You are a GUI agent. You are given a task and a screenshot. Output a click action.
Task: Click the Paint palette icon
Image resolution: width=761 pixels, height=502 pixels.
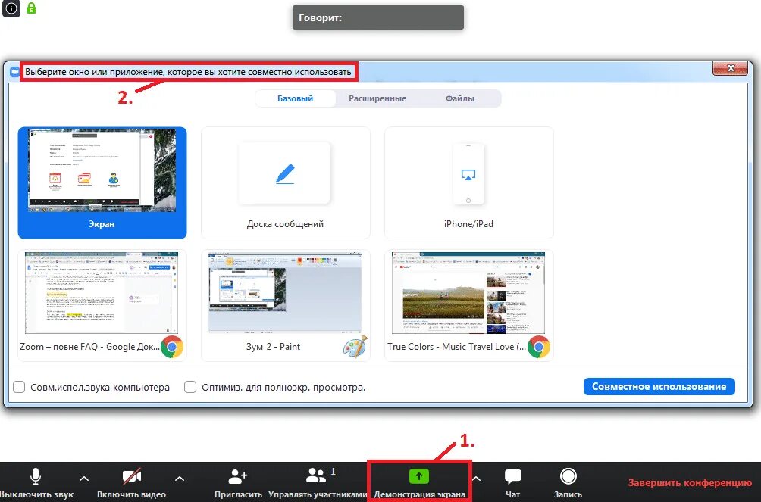tap(355, 347)
